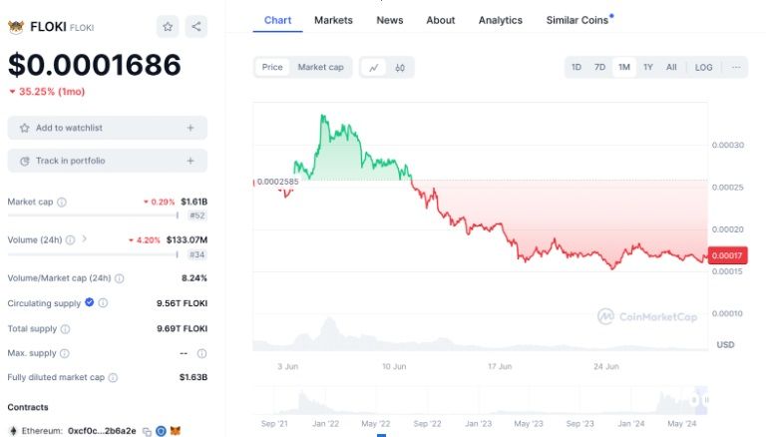
Task: Expand the Volume (24h) chevron arrow
Action: (x=84, y=239)
